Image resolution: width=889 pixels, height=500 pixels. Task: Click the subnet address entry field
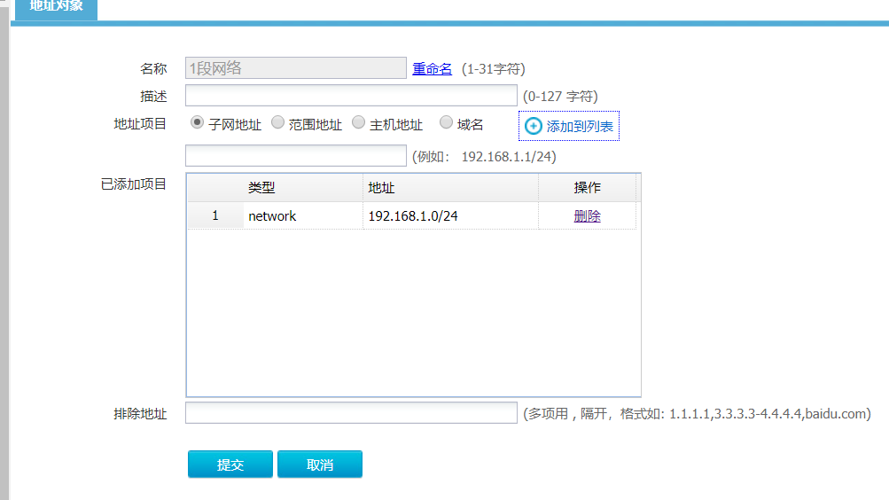click(x=296, y=155)
